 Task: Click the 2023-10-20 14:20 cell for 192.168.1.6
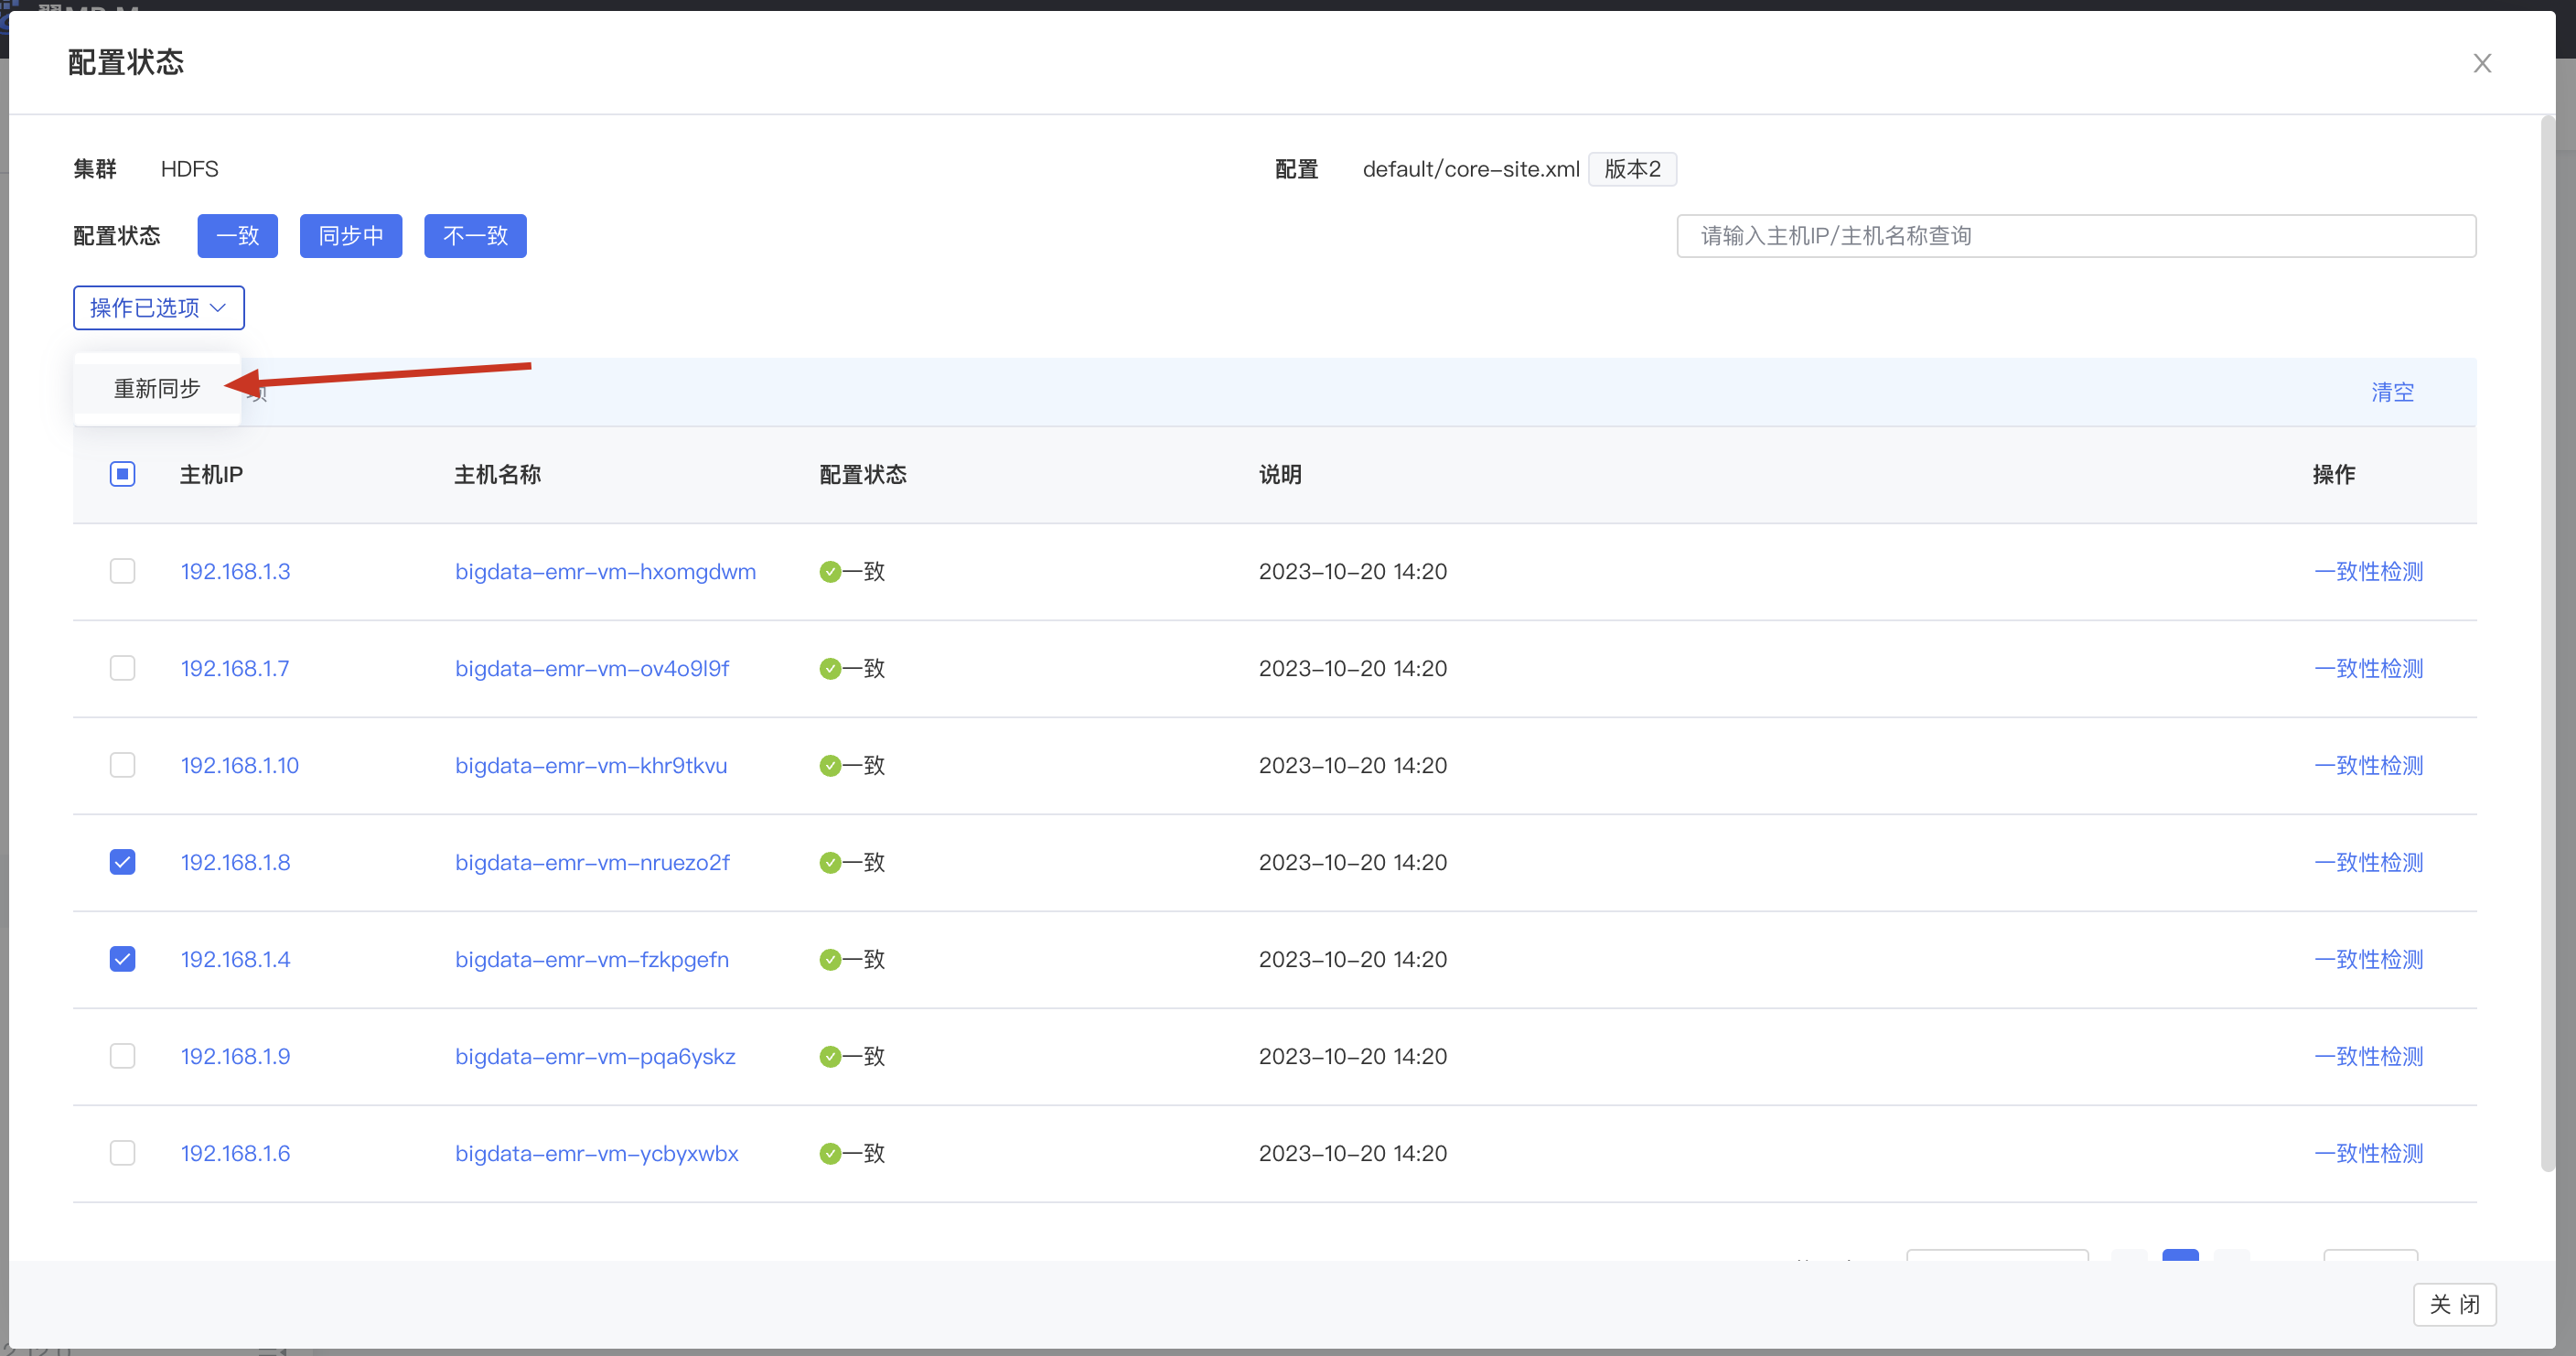click(1352, 1154)
